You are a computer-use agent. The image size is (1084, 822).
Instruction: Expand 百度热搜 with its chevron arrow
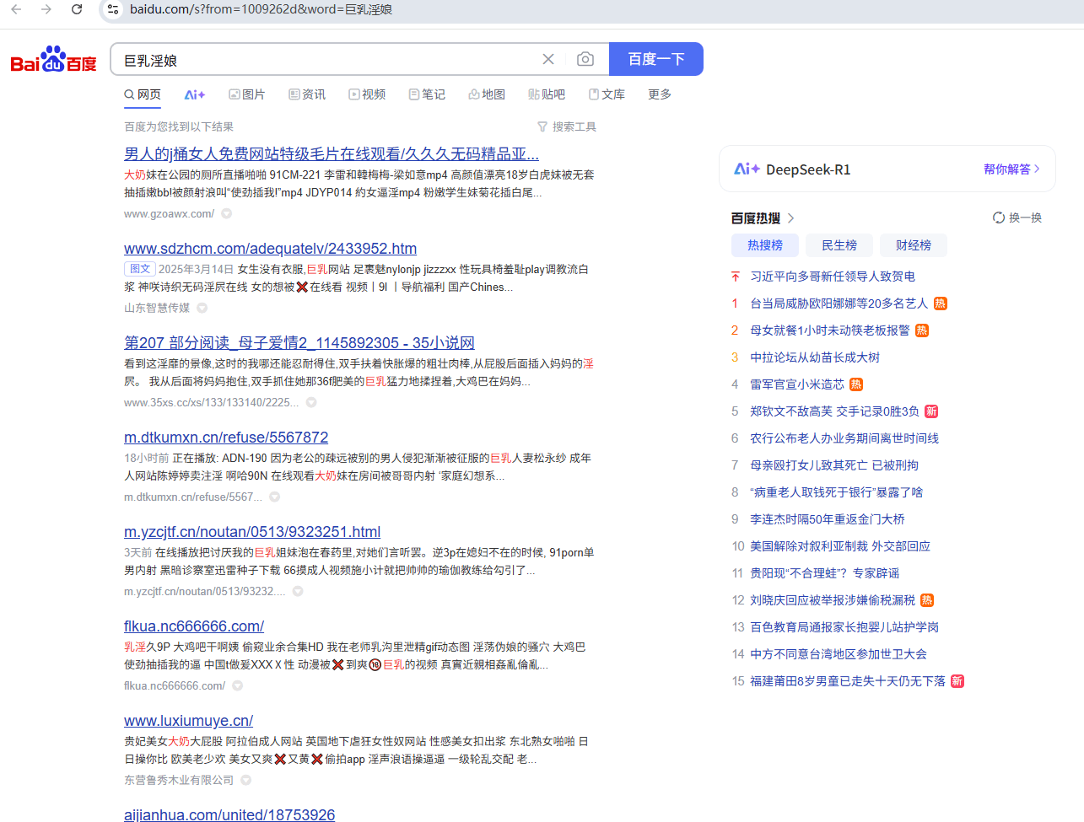click(x=790, y=218)
